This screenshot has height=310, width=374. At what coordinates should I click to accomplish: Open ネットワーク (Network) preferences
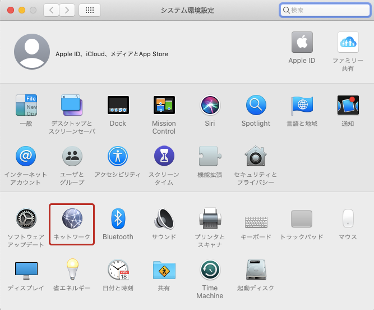(x=72, y=218)
